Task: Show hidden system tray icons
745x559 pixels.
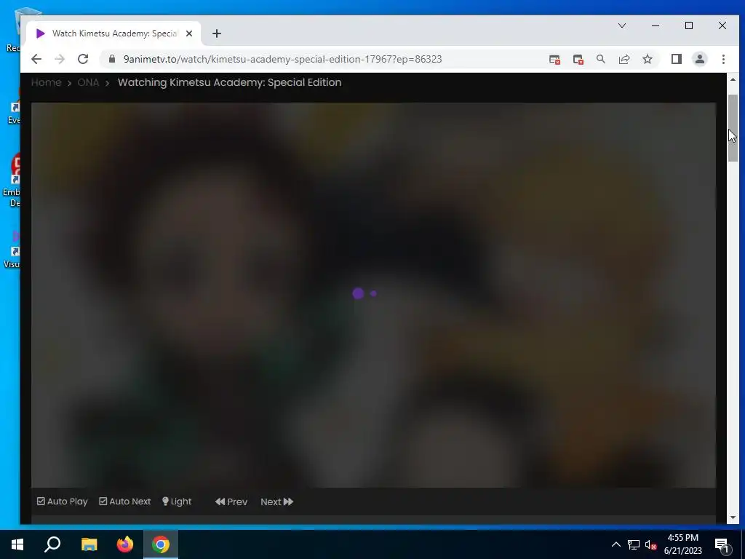Action: point(615,544)
